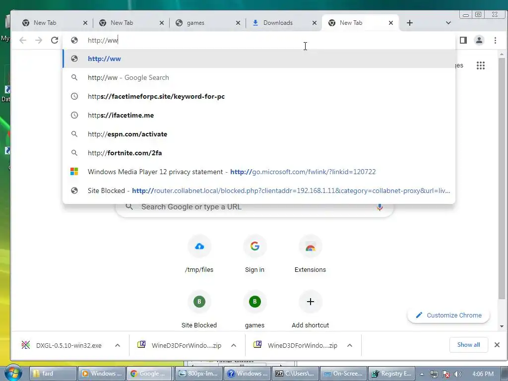Open the Chrome three-dot menu
Image resolution: width=508 pixels, height=381 pixels.
[x=495, y=40]
